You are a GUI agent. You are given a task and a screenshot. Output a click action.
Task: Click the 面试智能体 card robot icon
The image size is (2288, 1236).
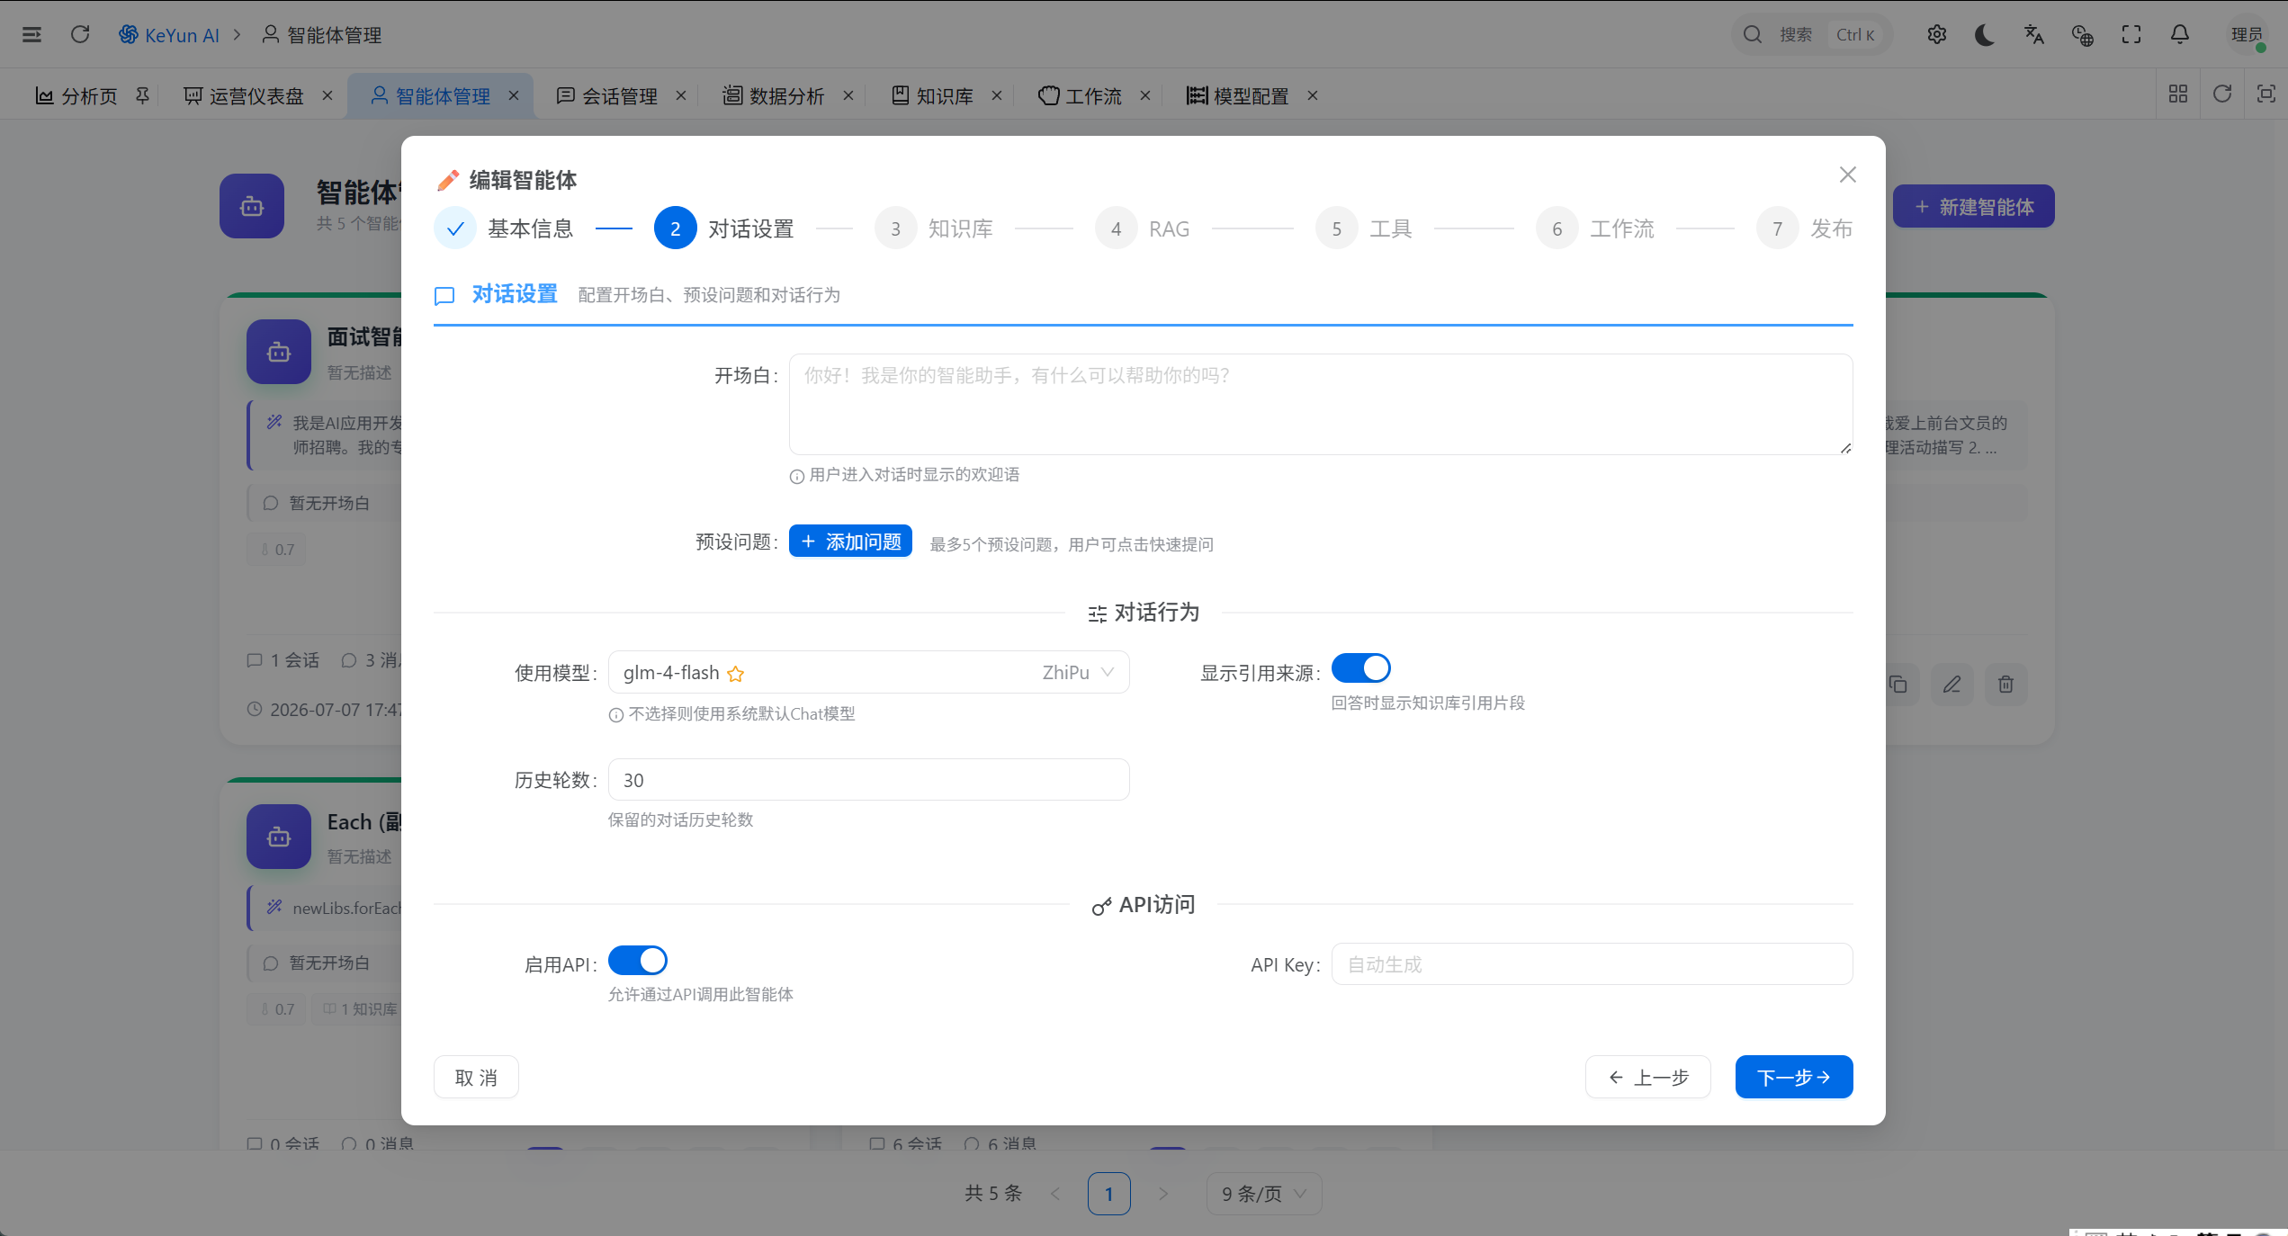click(279, 352)
